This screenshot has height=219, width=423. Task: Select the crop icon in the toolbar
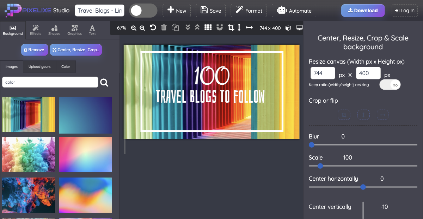click(x=231, y=27)
